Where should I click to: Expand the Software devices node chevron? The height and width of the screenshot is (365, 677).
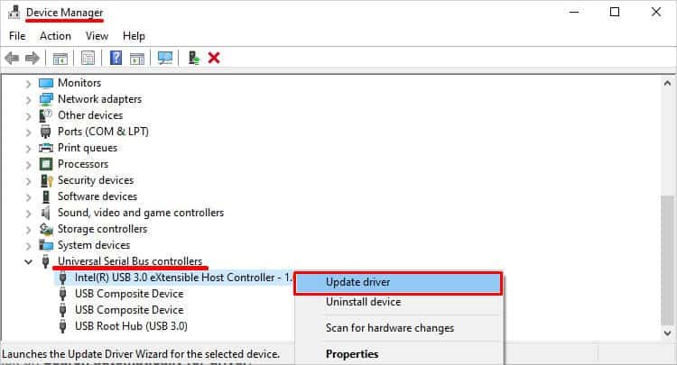point(28,197)
